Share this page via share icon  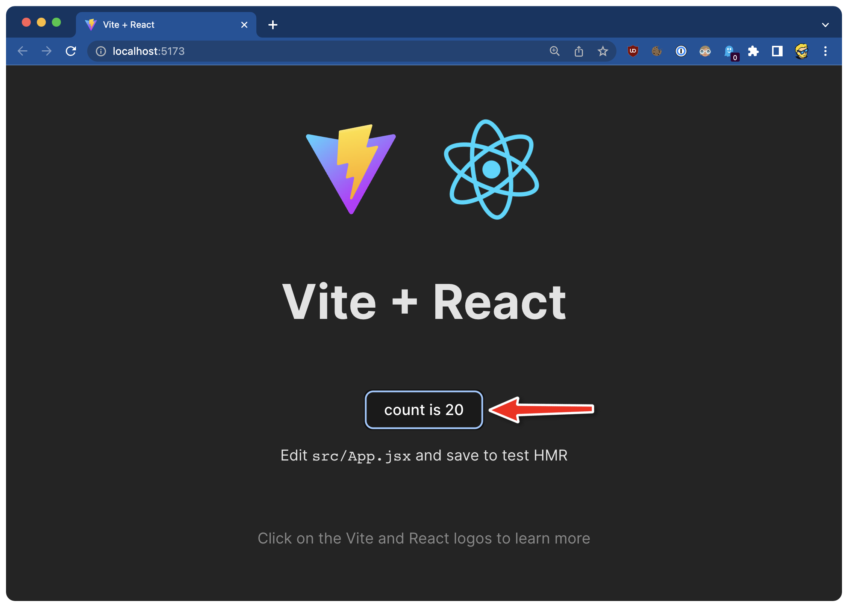click(x=578, y=51)
